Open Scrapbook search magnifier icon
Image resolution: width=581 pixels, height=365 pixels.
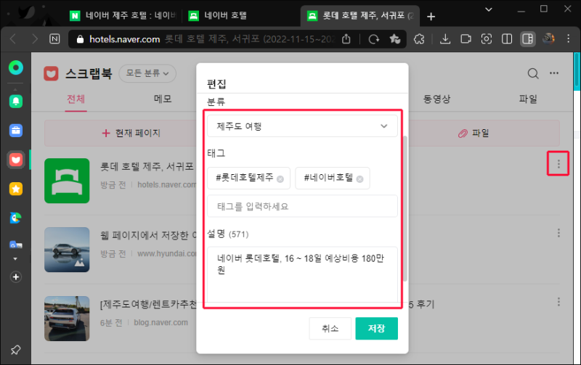click(x=533, y=73)
